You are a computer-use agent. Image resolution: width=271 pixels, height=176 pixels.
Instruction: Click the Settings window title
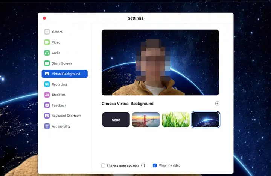[135, 18]
